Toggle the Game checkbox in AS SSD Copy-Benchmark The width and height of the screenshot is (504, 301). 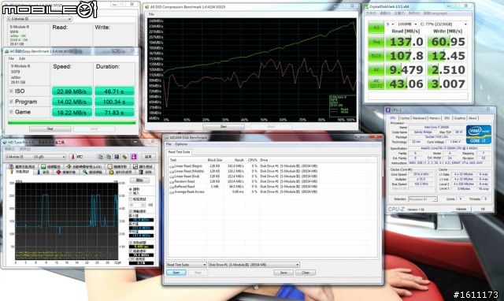11,112
